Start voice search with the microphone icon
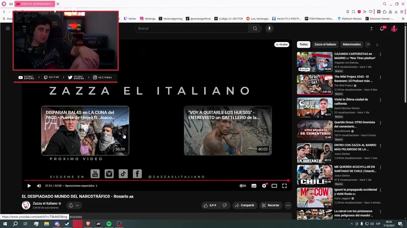This screenshot has width=407, height=228. click(x=269, y=28)
